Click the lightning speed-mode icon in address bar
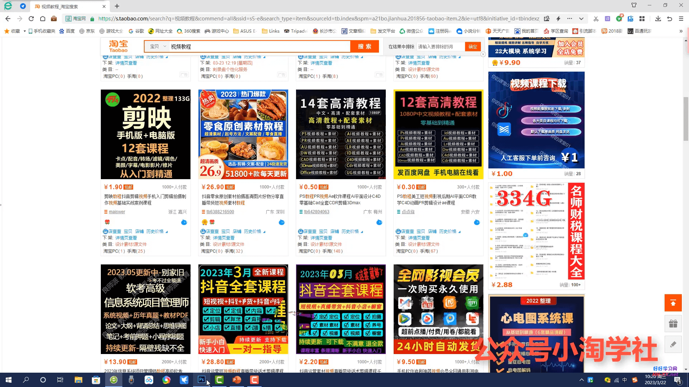This screenshot has width=689, height=387. pos(558,19)
